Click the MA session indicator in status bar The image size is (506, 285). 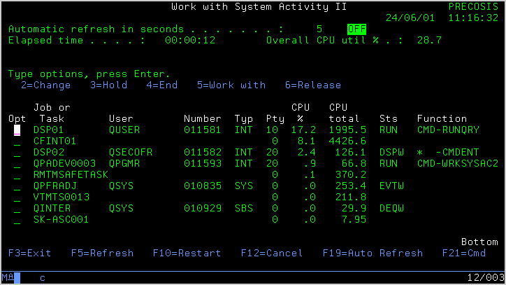point(8,277)
